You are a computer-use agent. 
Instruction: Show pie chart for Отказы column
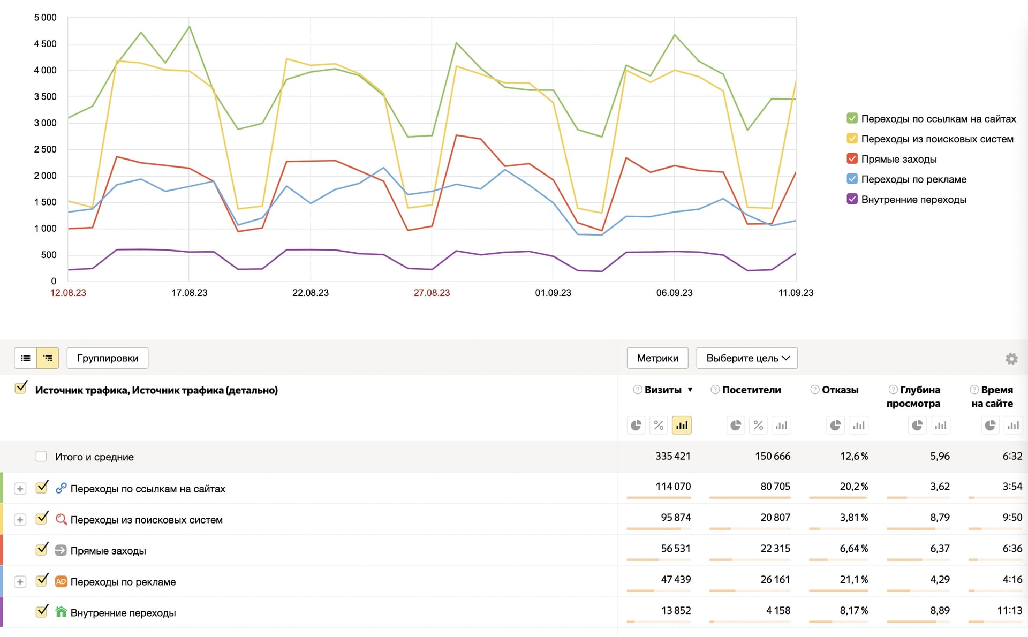click(x=835, y=426)
